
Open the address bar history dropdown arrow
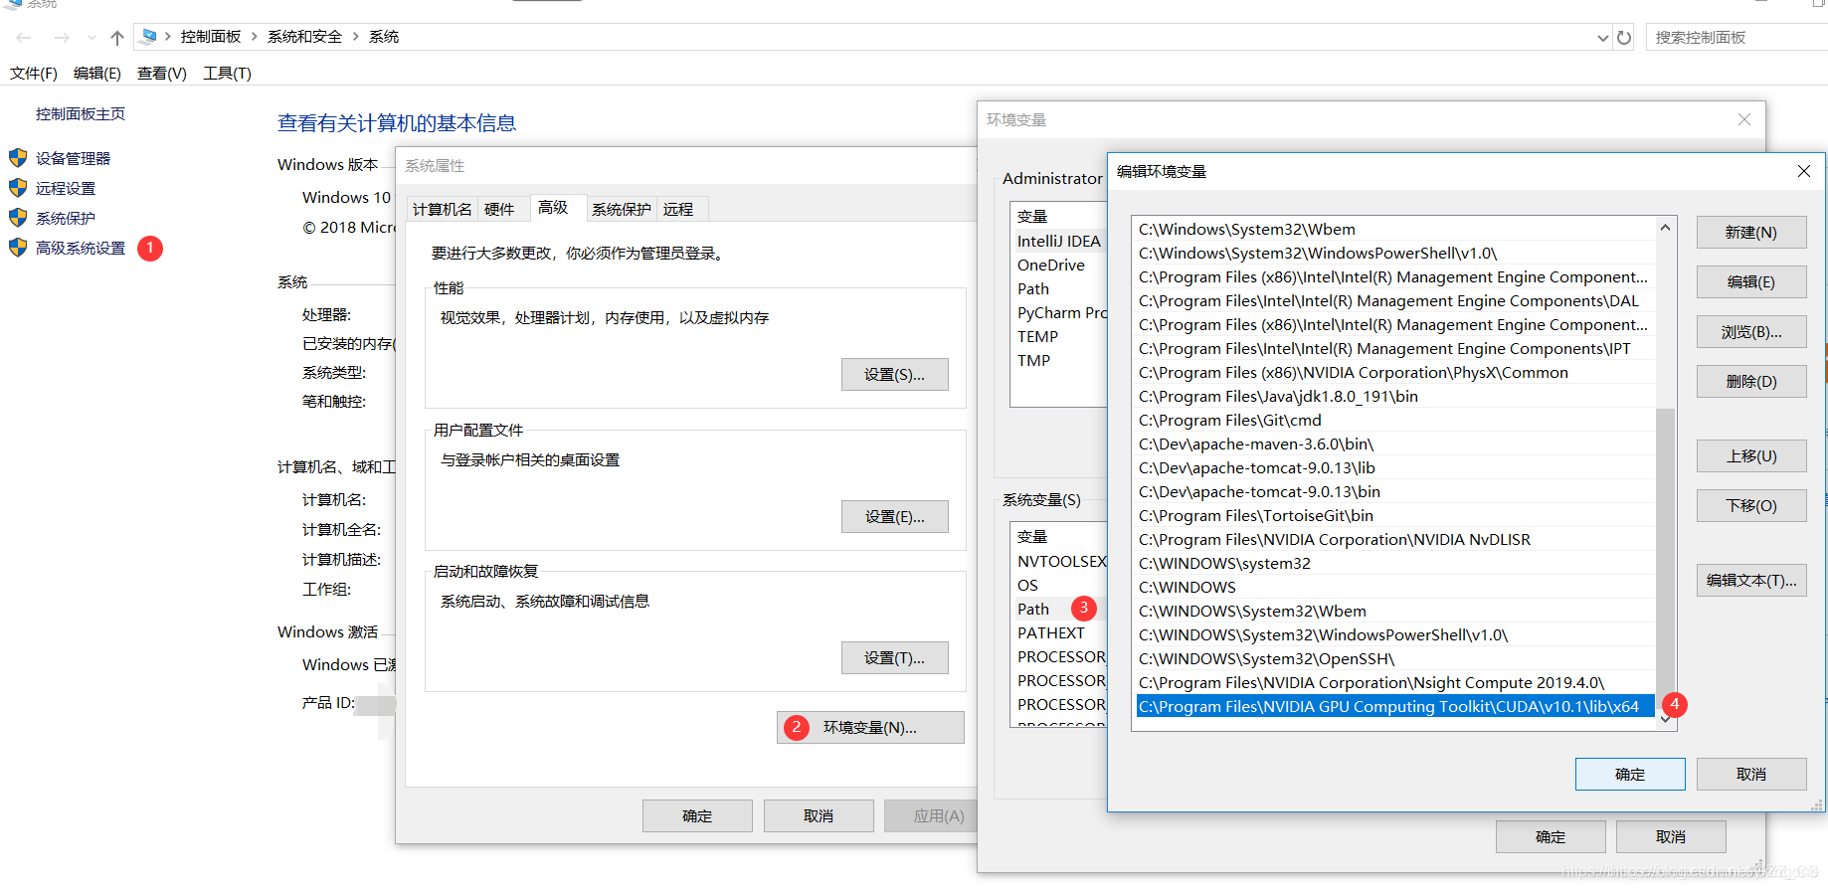pyautogui.click(x=1602, y=38)
